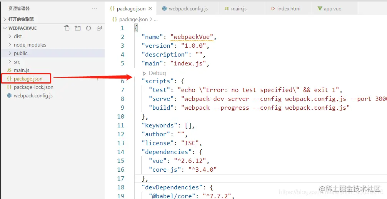
Task: Collapse all folders in explorer
Action: [x=99, y=28]
